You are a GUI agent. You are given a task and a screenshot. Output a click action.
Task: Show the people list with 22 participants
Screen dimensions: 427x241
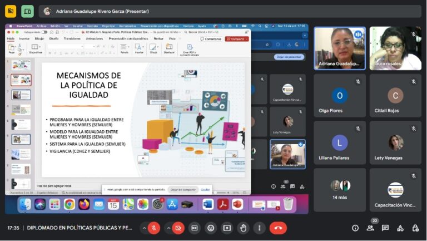coord(370,228)
